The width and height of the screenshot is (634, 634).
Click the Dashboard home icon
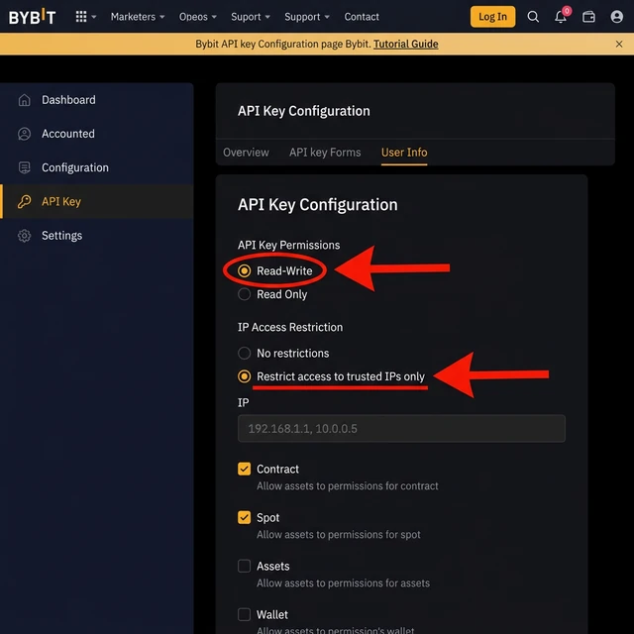pyautogui.click(x=24, y=100)
